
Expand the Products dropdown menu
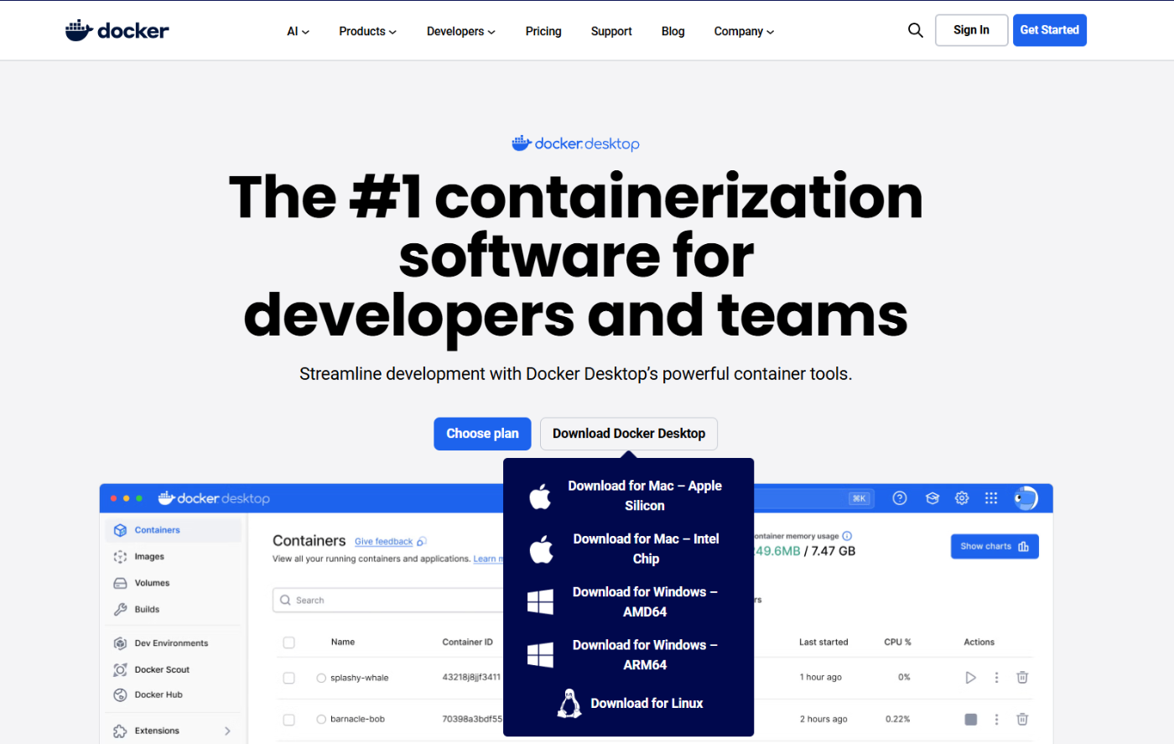pos(367,31)
